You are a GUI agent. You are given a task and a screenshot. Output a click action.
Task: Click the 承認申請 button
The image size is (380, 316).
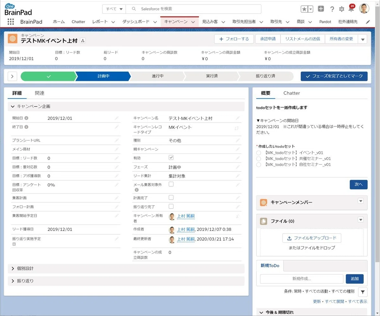[268, 39]
